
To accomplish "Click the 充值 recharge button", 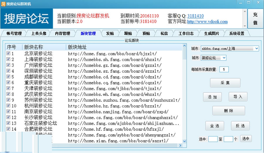I will point(255,19).
